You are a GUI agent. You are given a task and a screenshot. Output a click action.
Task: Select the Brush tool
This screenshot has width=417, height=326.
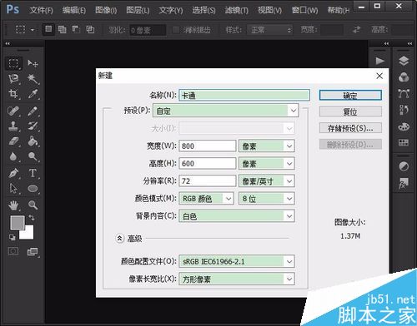tap(33, 111)
